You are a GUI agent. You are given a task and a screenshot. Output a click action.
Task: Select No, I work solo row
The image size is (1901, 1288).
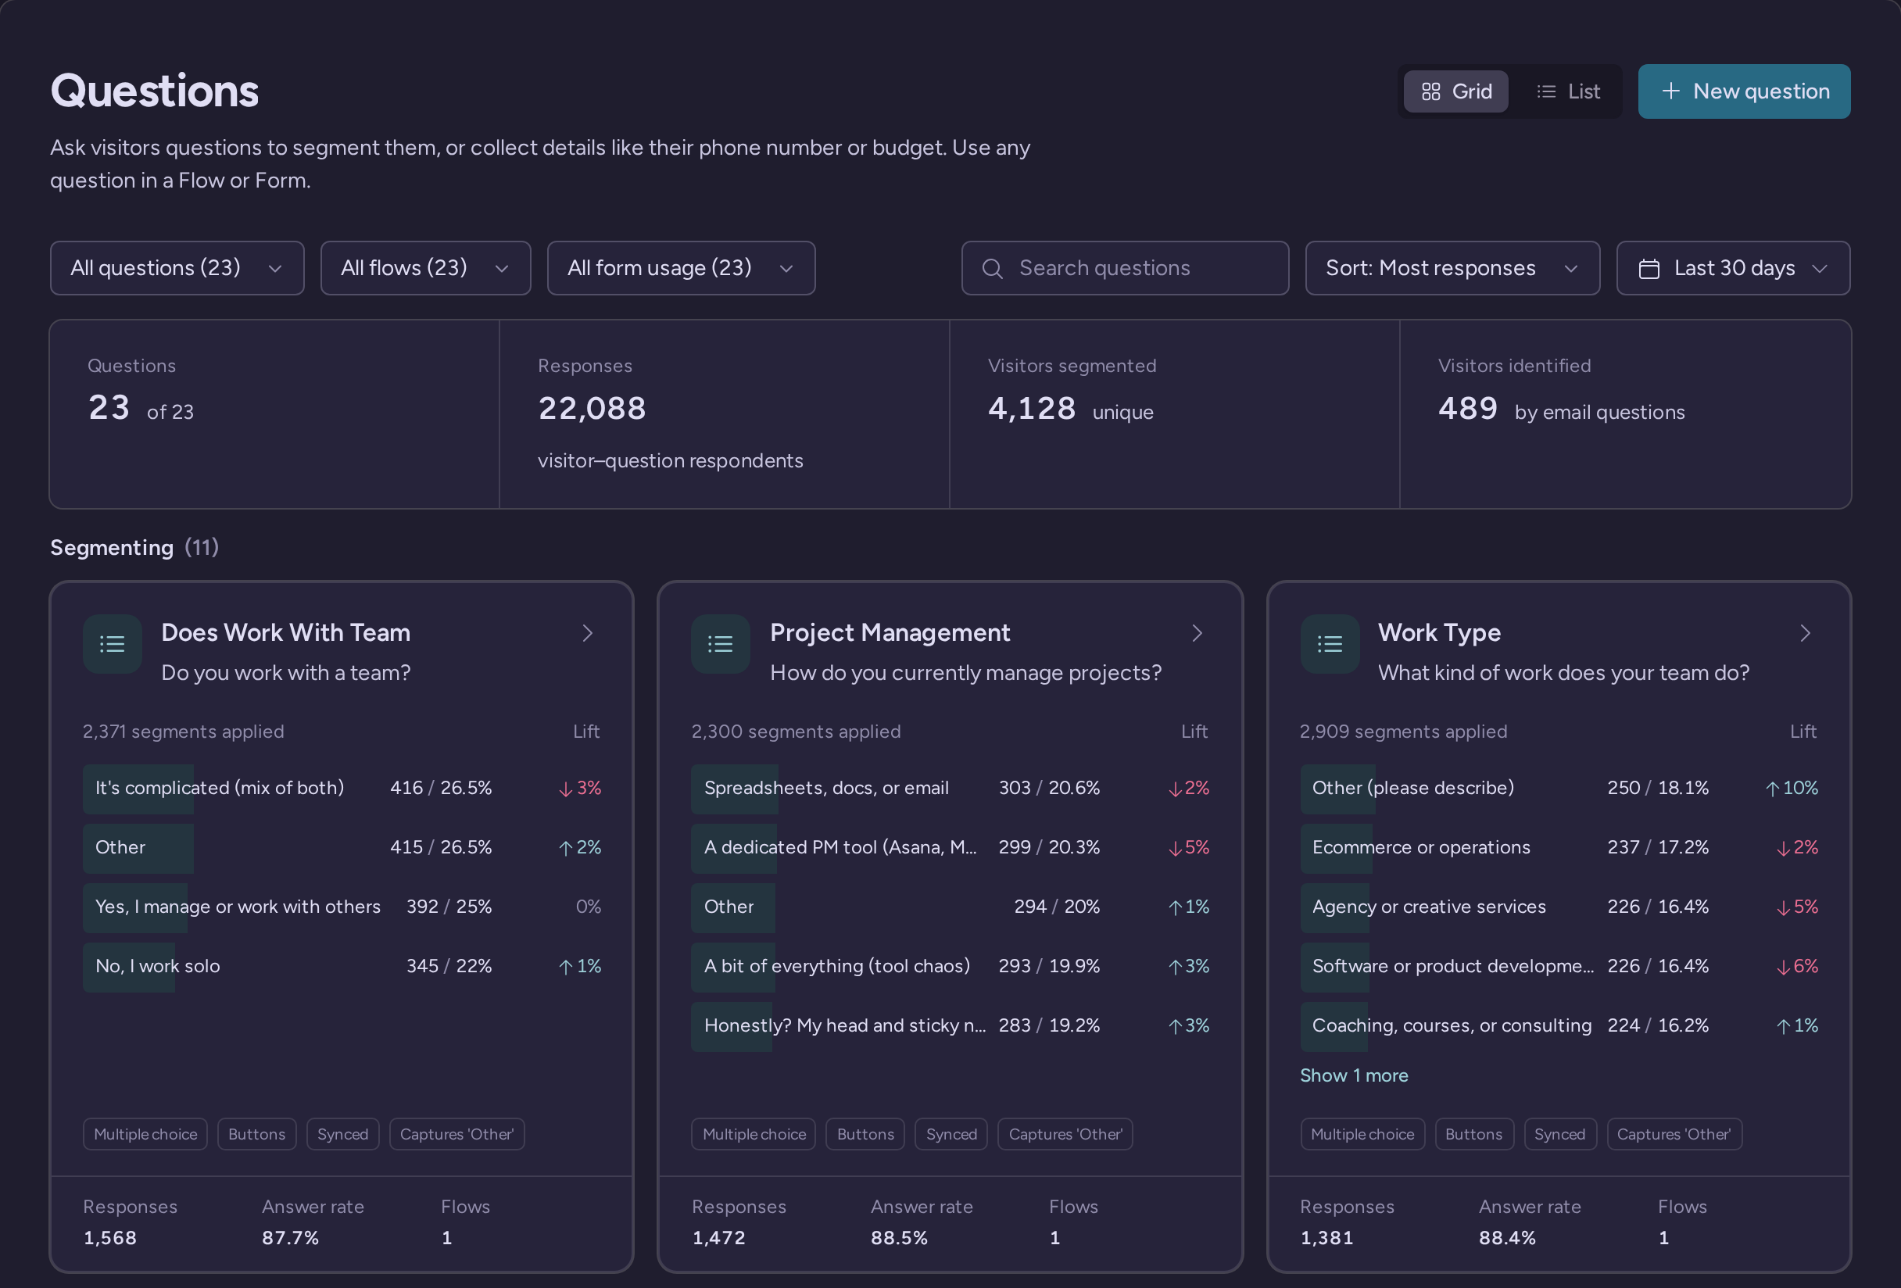342,967
